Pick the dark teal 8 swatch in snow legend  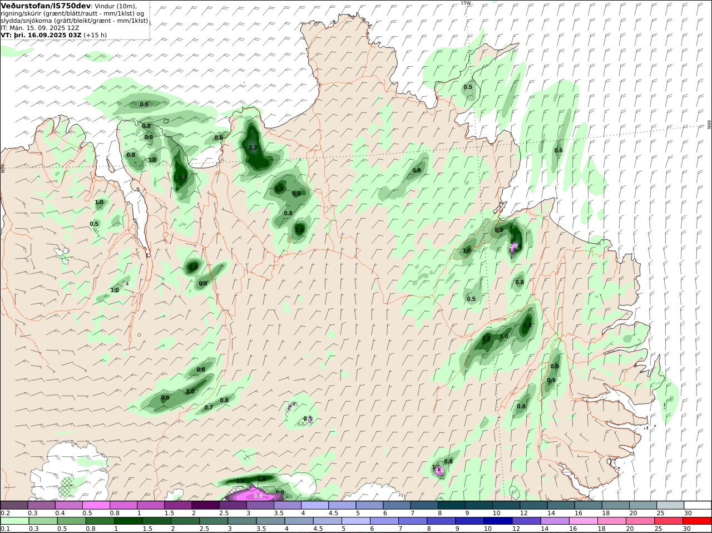[x=452, y=505]
